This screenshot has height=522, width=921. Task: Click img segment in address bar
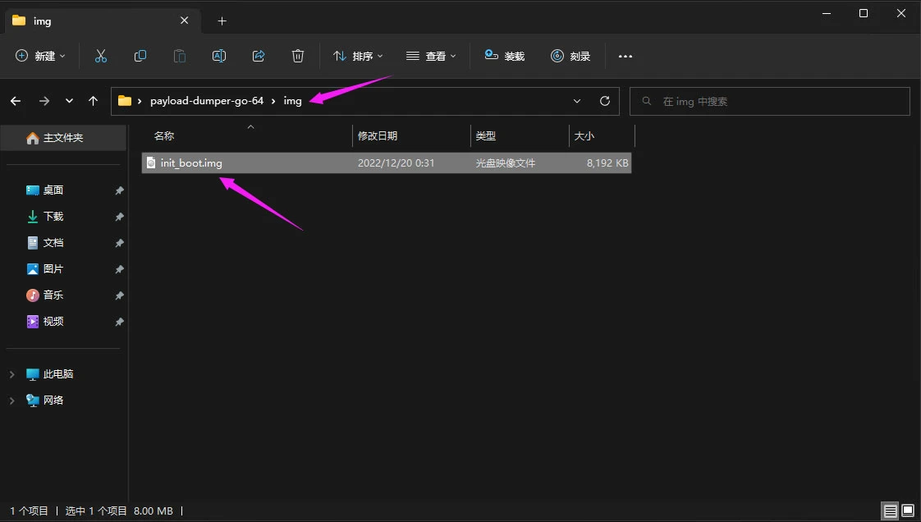click(292, 101)
